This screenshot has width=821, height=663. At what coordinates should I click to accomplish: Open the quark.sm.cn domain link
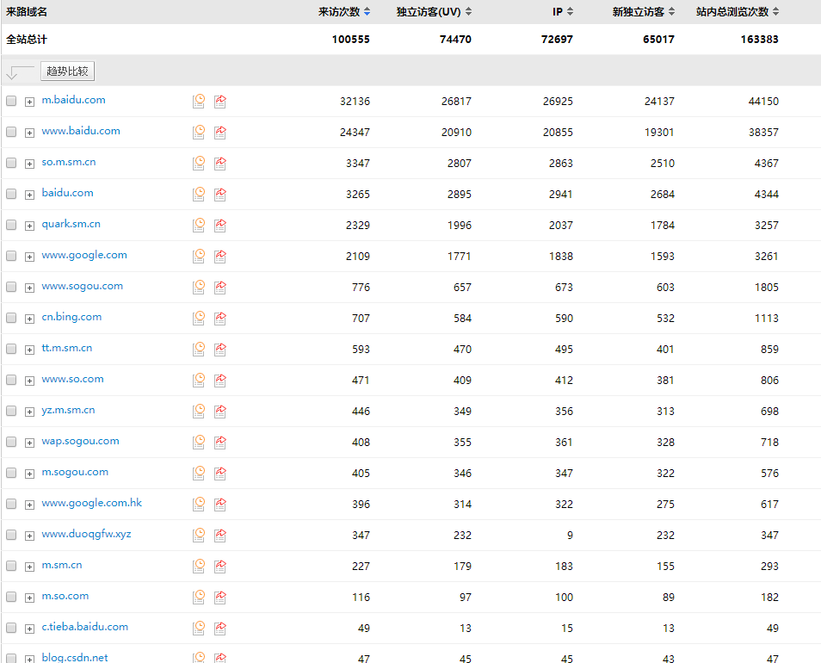71,224
